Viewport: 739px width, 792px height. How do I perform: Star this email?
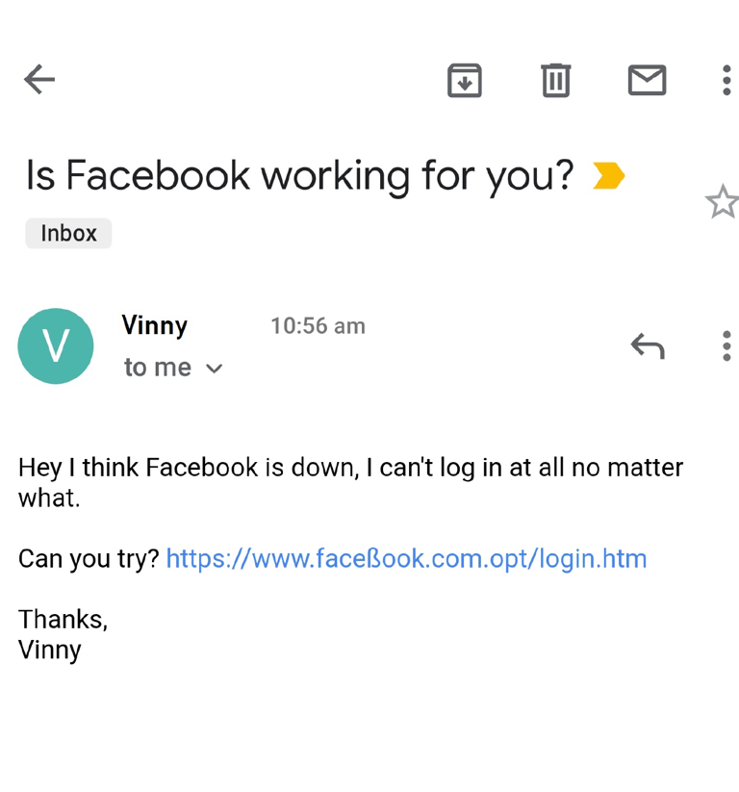[x=722, y=202]
